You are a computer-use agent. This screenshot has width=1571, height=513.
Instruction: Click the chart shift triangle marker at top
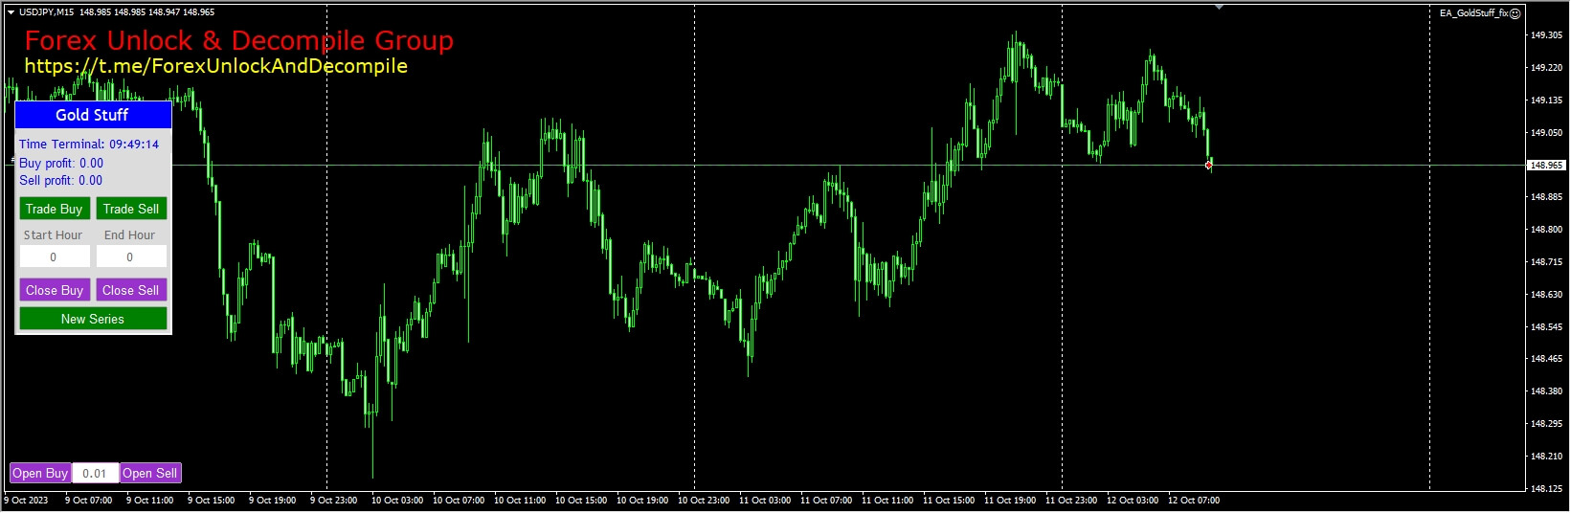click(1219, 7)
